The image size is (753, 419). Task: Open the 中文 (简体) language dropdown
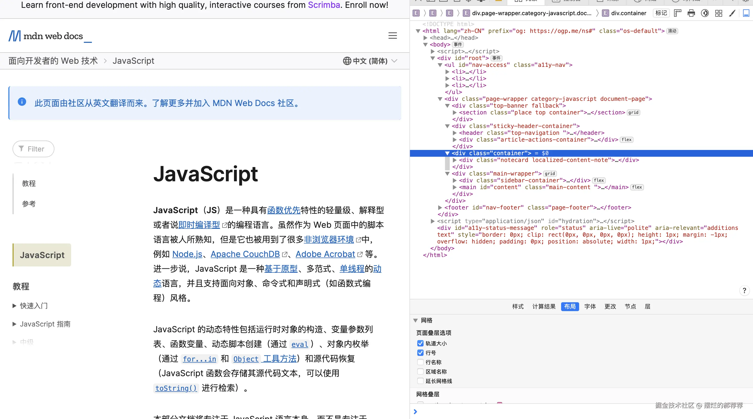coord(370,61)
